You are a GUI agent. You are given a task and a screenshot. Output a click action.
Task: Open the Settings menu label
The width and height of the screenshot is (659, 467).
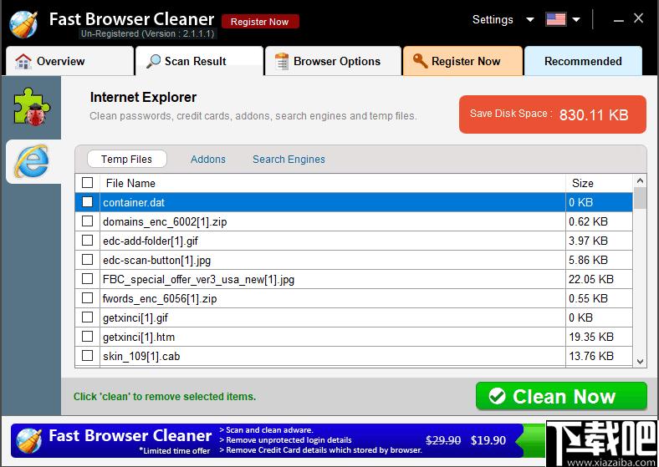click(493, 19)
